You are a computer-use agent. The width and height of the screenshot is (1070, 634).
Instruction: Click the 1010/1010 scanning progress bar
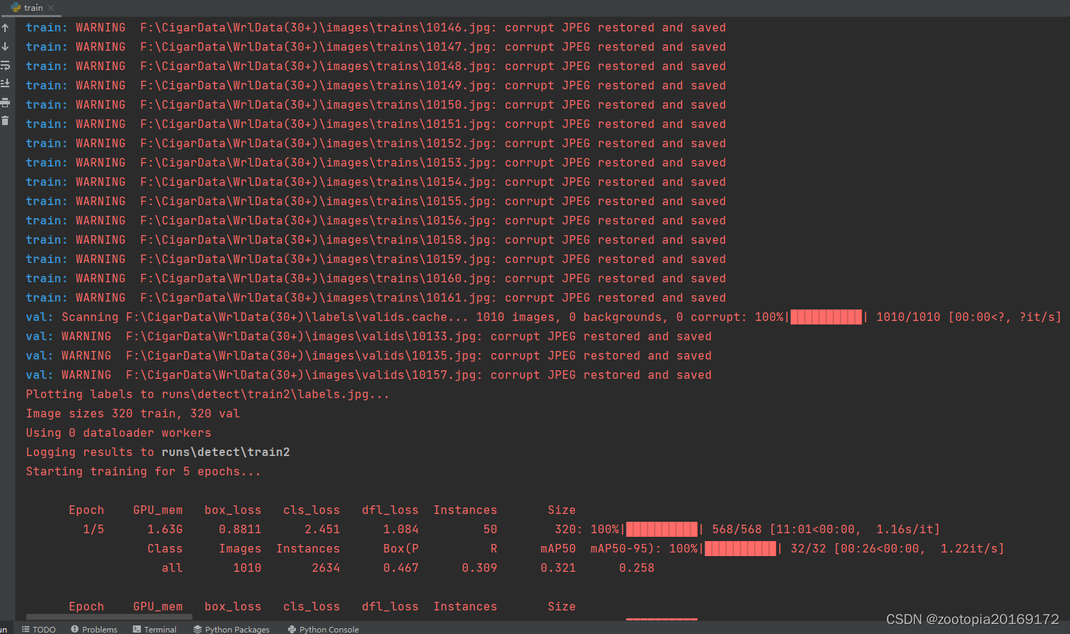tap(826, 317)
